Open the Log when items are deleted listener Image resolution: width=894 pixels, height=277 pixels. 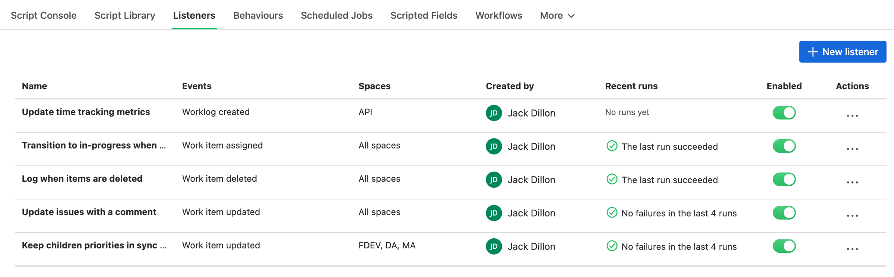pyautogui.click(x=82, y=179)
